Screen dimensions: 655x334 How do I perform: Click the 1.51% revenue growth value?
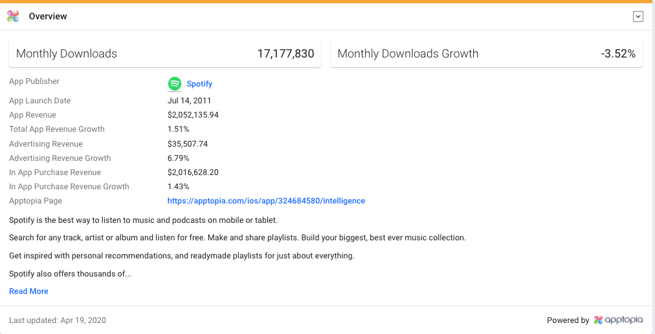pos(179,129)
